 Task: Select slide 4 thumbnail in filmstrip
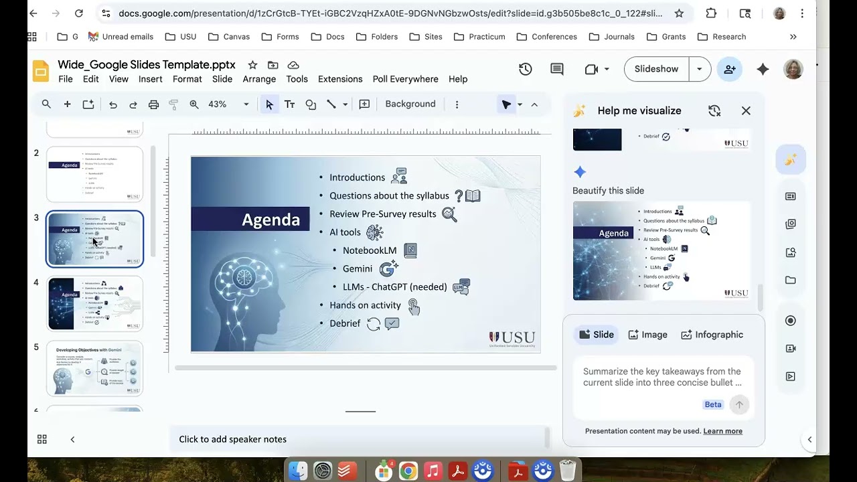tap(94, 304)
